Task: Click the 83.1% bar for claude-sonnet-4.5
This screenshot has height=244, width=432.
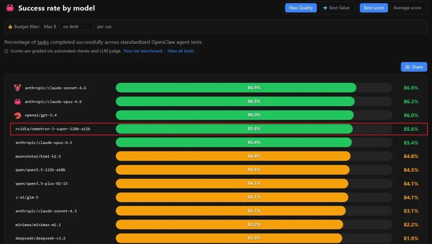Action: 231,211
